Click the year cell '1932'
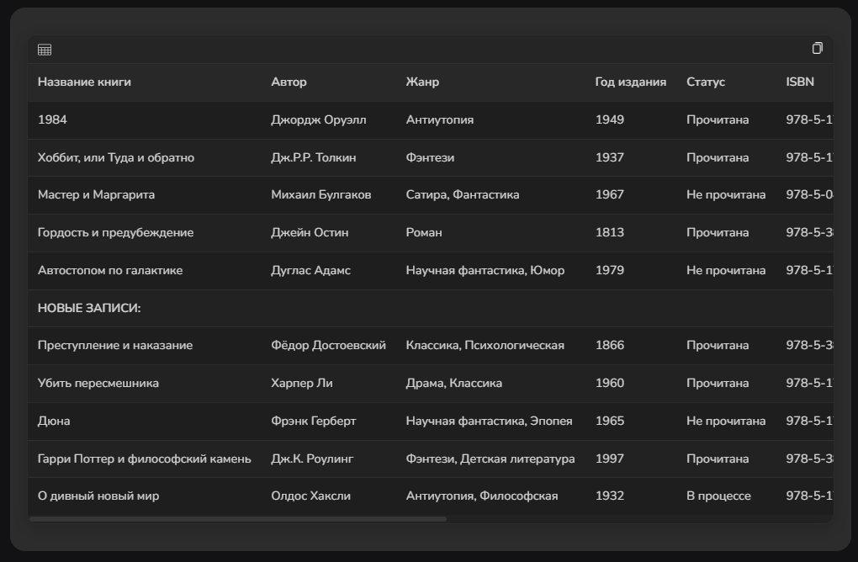858x562 pixels. [610, 496]
